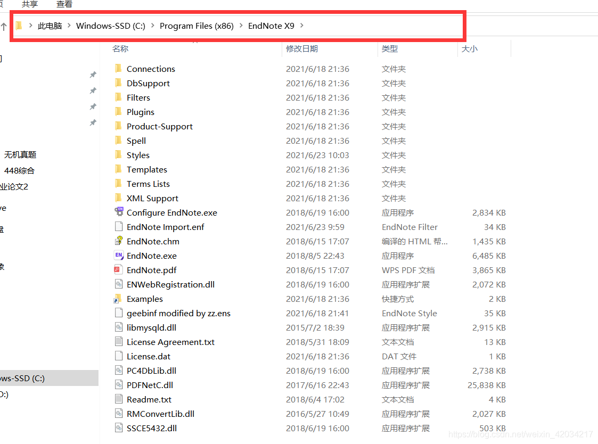The height and width of the screenshot is (444, 598).
Task: Click the ENWebRegistration.dll file icon
Action: coord(119,284)
